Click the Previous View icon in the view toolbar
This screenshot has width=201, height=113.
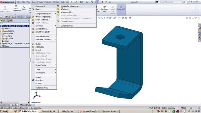(105, 18)
